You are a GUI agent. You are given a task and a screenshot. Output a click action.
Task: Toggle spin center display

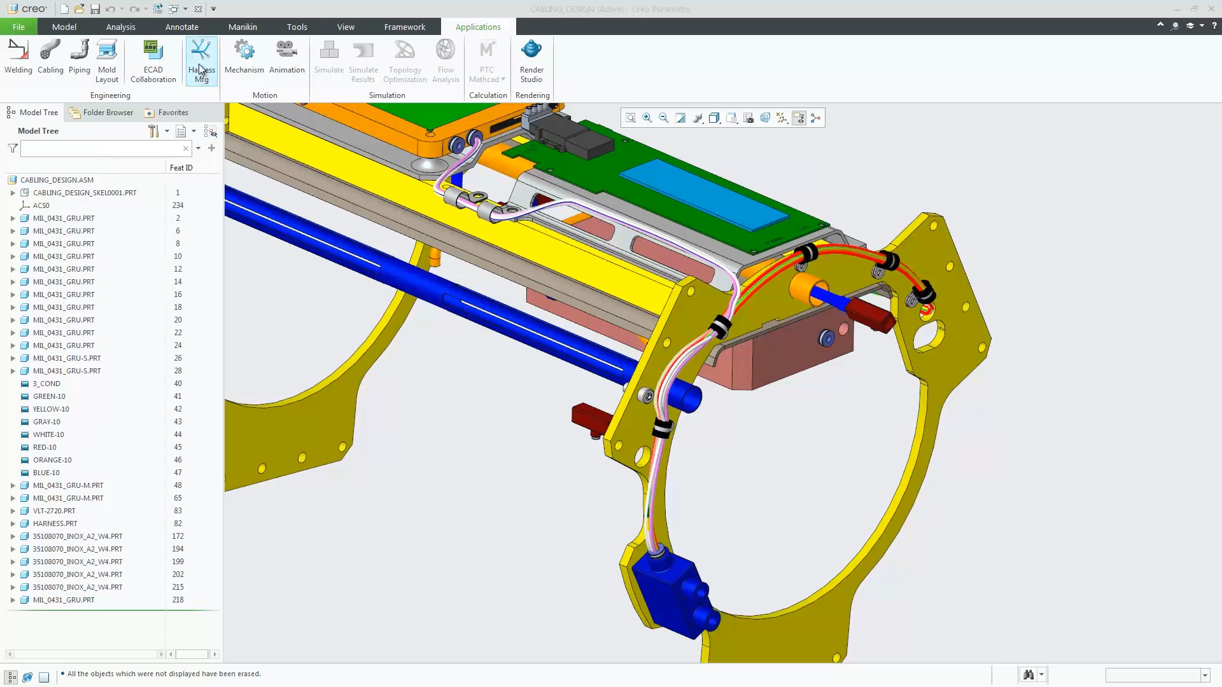pyautogui.click(x=816, y=118)
